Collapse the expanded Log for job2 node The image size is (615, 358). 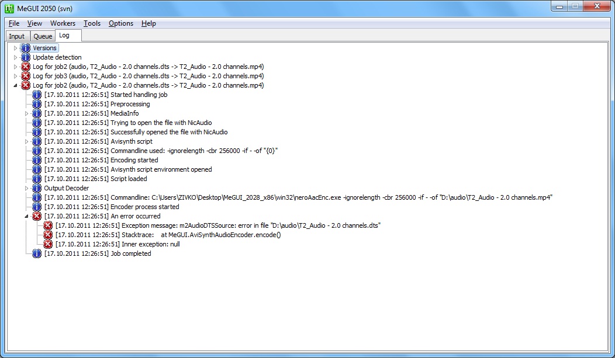[15, 85]
